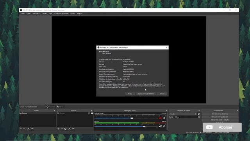Open Propriétés button in source toolbar
This screenshot has height=141, width=250.
click(51, 107)
